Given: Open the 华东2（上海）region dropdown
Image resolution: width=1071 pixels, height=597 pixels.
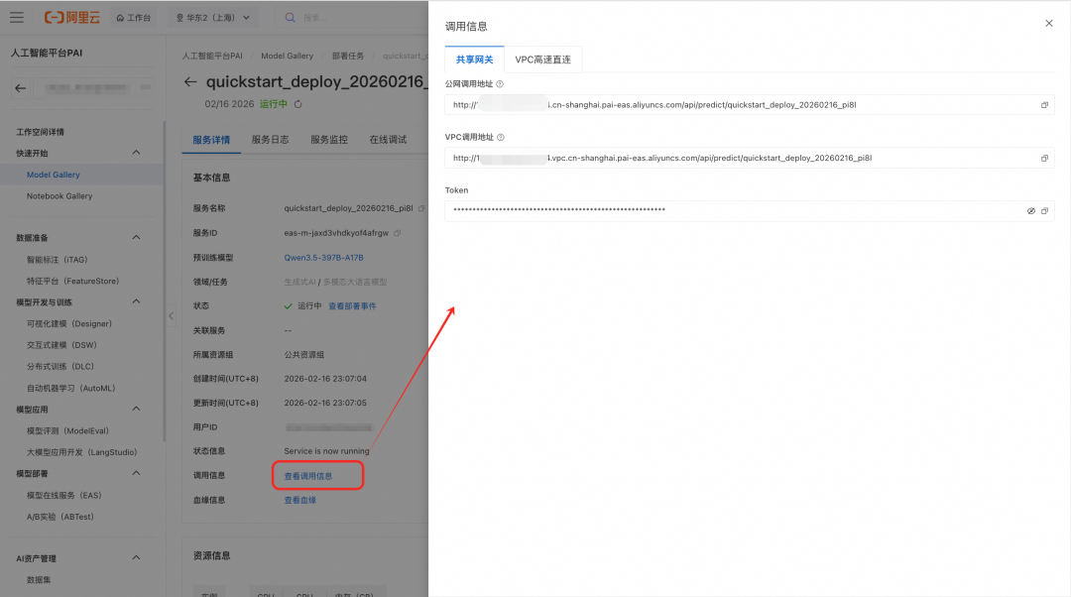Looking at the screenshot, I should coord(212,15).
